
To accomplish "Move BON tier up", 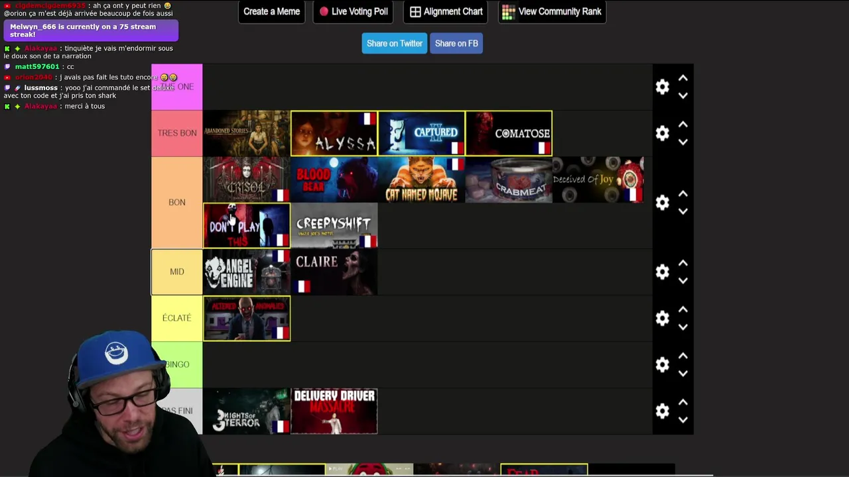I will 683,194.
